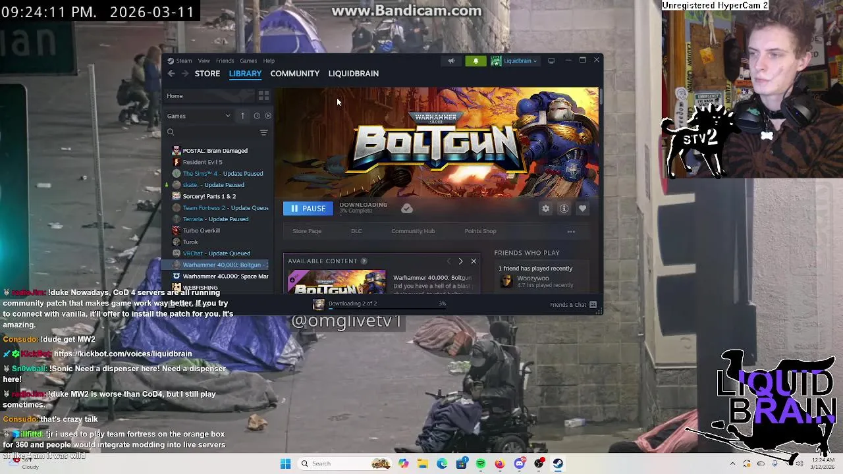The height and width of the screenshot is (474, 843).
Task: Click Steam library vertical scrollbar
Action: pos(601,95)
